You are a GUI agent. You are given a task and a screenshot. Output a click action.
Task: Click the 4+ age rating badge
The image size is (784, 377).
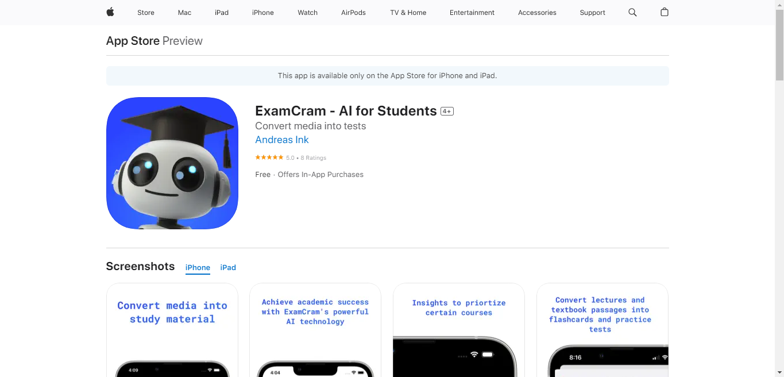click(447, 111)
